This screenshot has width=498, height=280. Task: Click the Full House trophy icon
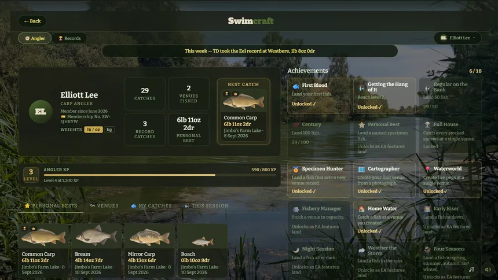point(427,125)
